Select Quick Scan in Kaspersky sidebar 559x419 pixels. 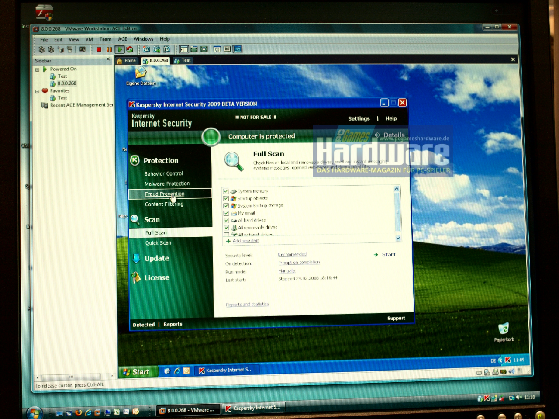pyautogui.click(x=158, y=243)
